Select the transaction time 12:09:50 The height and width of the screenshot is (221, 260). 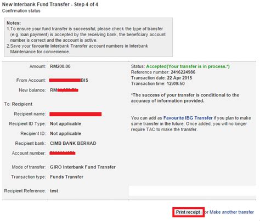176,83
